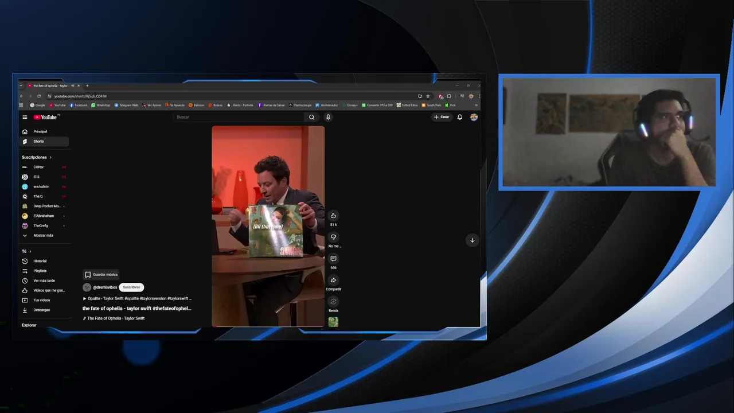
Task: Show more bookmarks with the overflow chevron
Action: click(x=477, y=105)
